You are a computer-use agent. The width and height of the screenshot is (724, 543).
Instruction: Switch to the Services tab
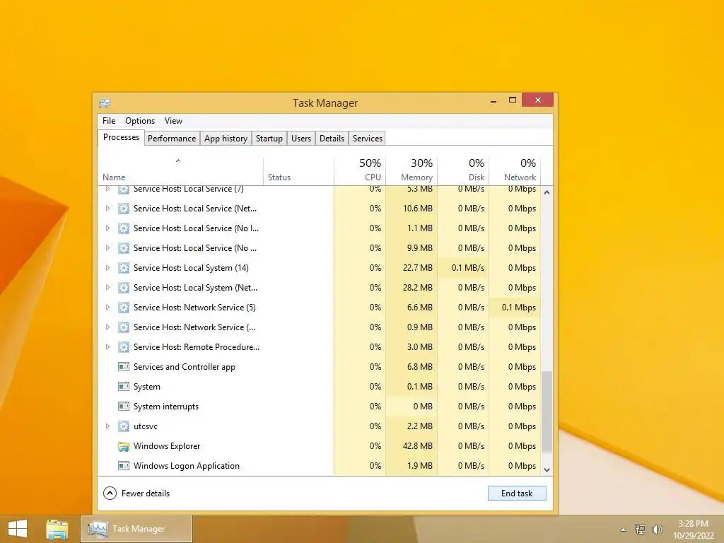click(368, 139)
